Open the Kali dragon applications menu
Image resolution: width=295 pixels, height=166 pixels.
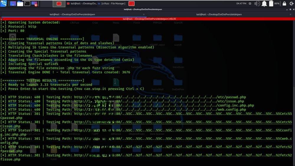[x=4, y=3]
